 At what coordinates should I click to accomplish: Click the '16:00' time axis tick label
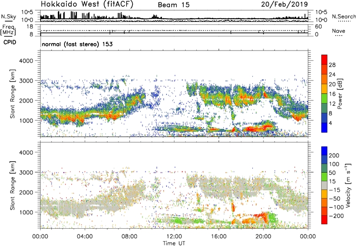click(x=218, y=237)
